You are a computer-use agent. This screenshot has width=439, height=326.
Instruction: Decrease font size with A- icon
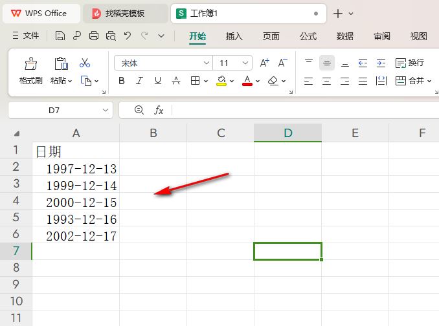pyautogui.click(x=282, y=63)
